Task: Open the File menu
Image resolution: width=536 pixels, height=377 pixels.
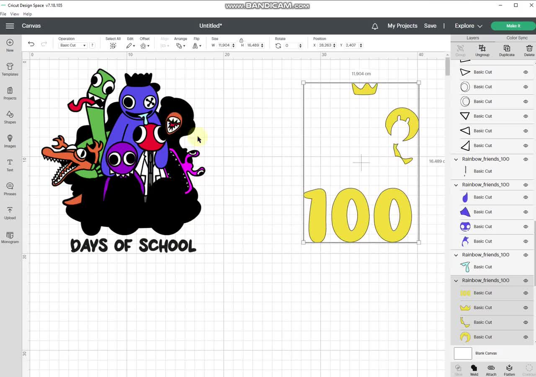Action: coord(3,14)
